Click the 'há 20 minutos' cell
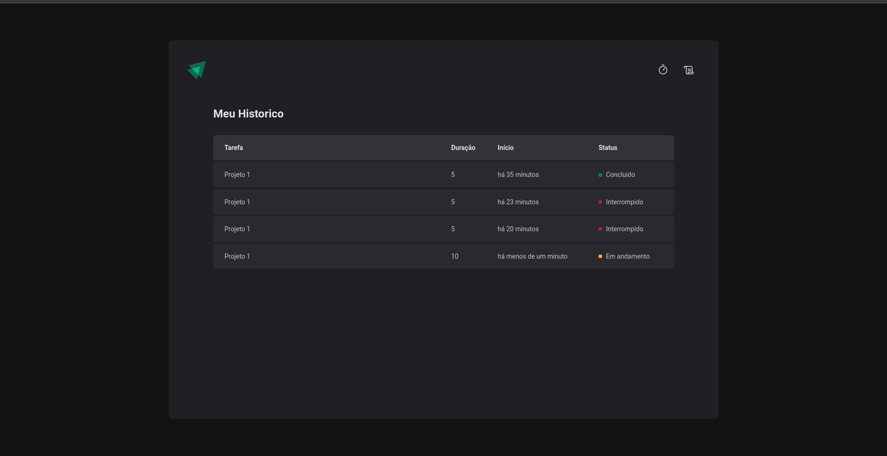The image size is (887, 456). pos(518,229)
